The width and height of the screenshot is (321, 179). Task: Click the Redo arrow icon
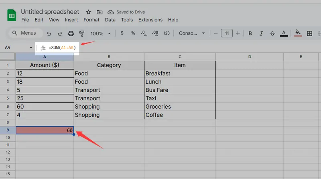point(60,33)
